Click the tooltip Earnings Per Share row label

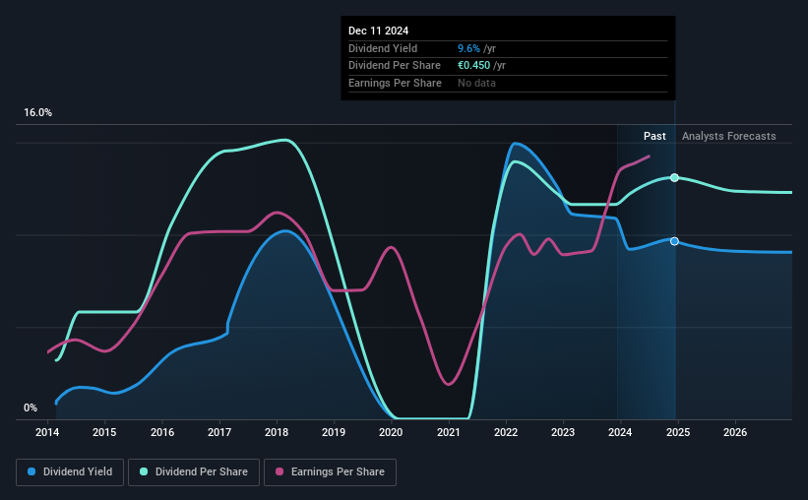pyautogui.click(x=396, y=83)
